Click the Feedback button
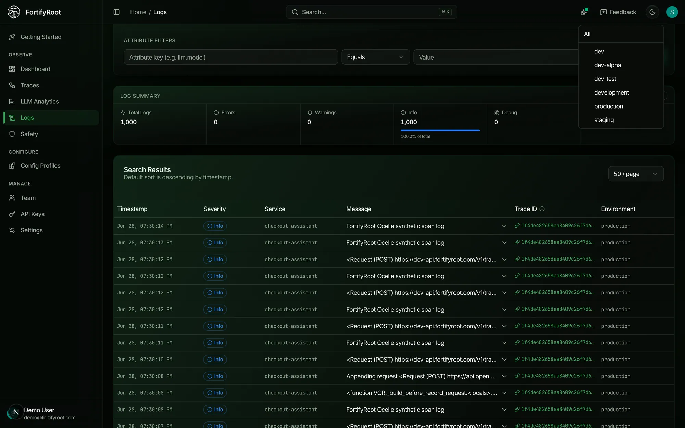 click(618, 12)
